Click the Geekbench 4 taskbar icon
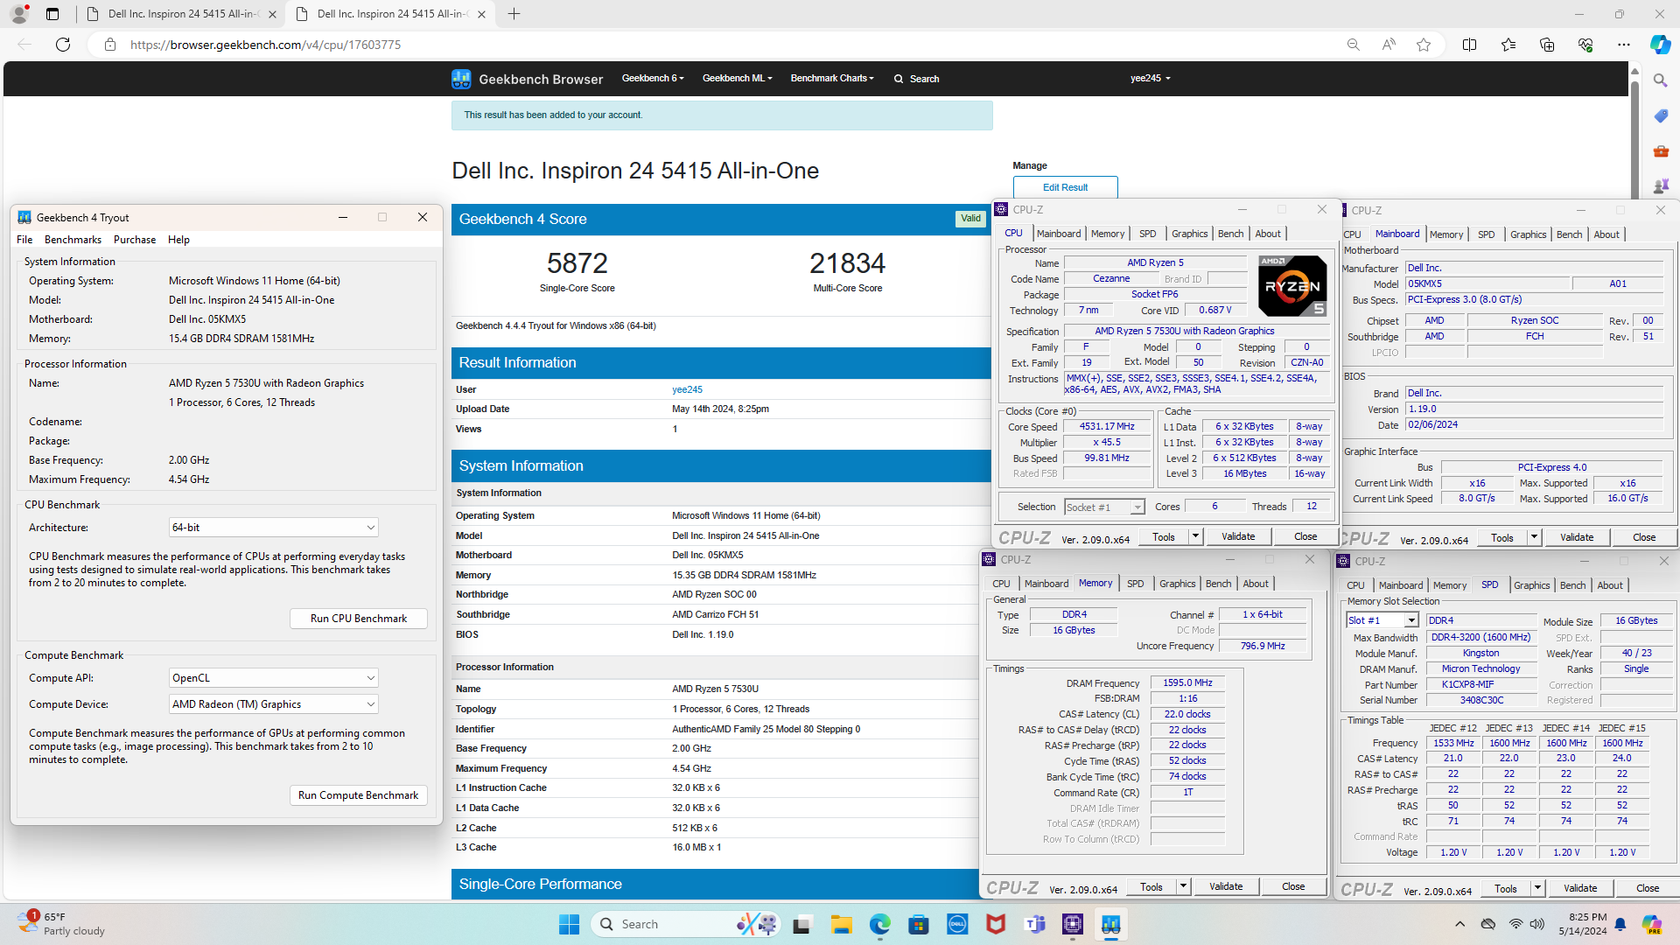1680x945 pixels. pos(1111,924)
